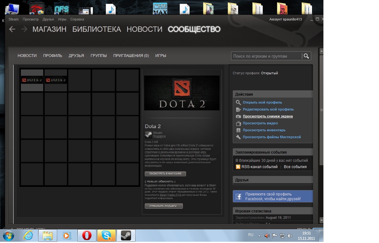Viewport: 379px width, 243px height.
Task: Click Редактировать мой профиль link
Action: pyautogui.click(x=268, y=110)
